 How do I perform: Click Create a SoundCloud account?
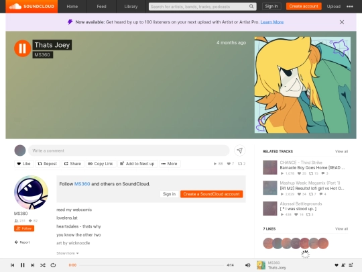pyautogui.click(x=211, y=194)
